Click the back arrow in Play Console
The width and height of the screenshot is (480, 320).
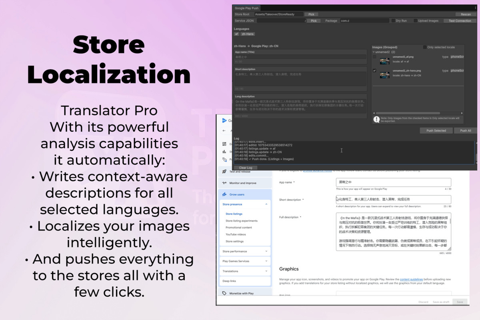click(x=224, y=130)
